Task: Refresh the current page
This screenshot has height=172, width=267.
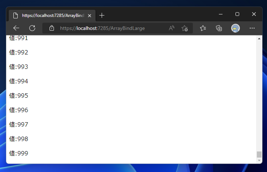Action: click(x=32, y=28)
